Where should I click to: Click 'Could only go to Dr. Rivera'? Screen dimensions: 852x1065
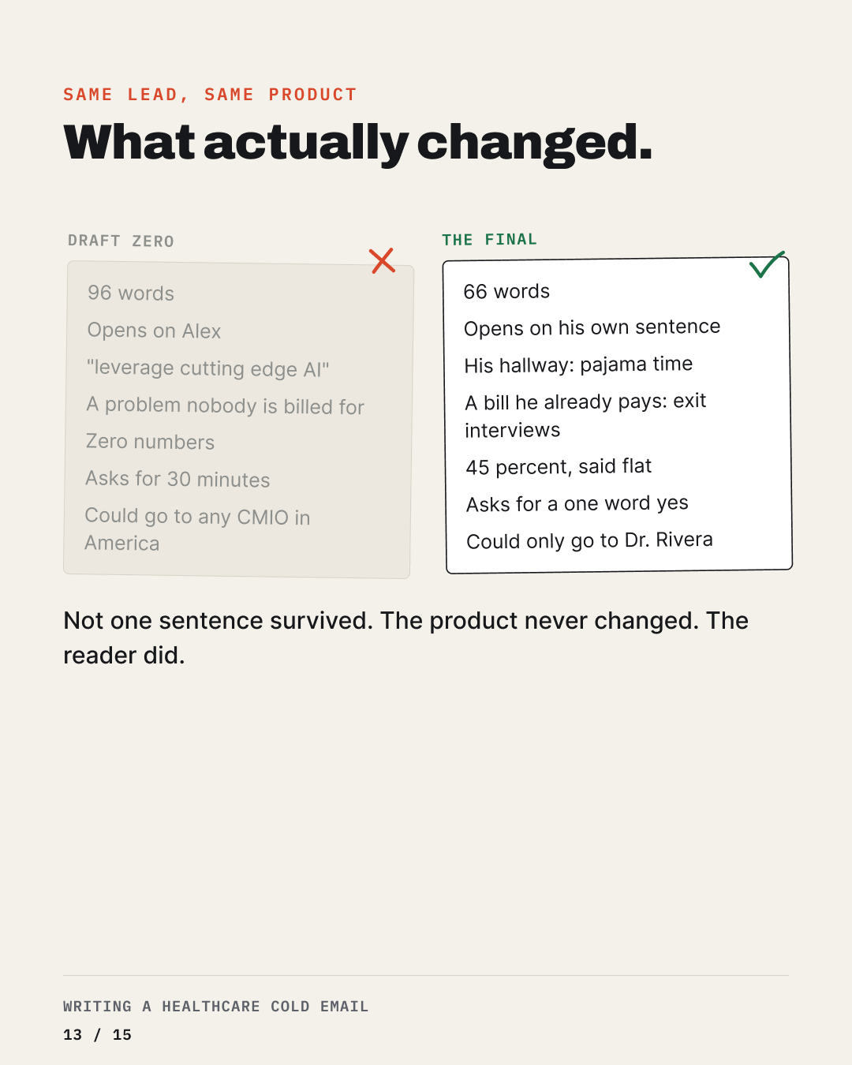pos(589,540)
